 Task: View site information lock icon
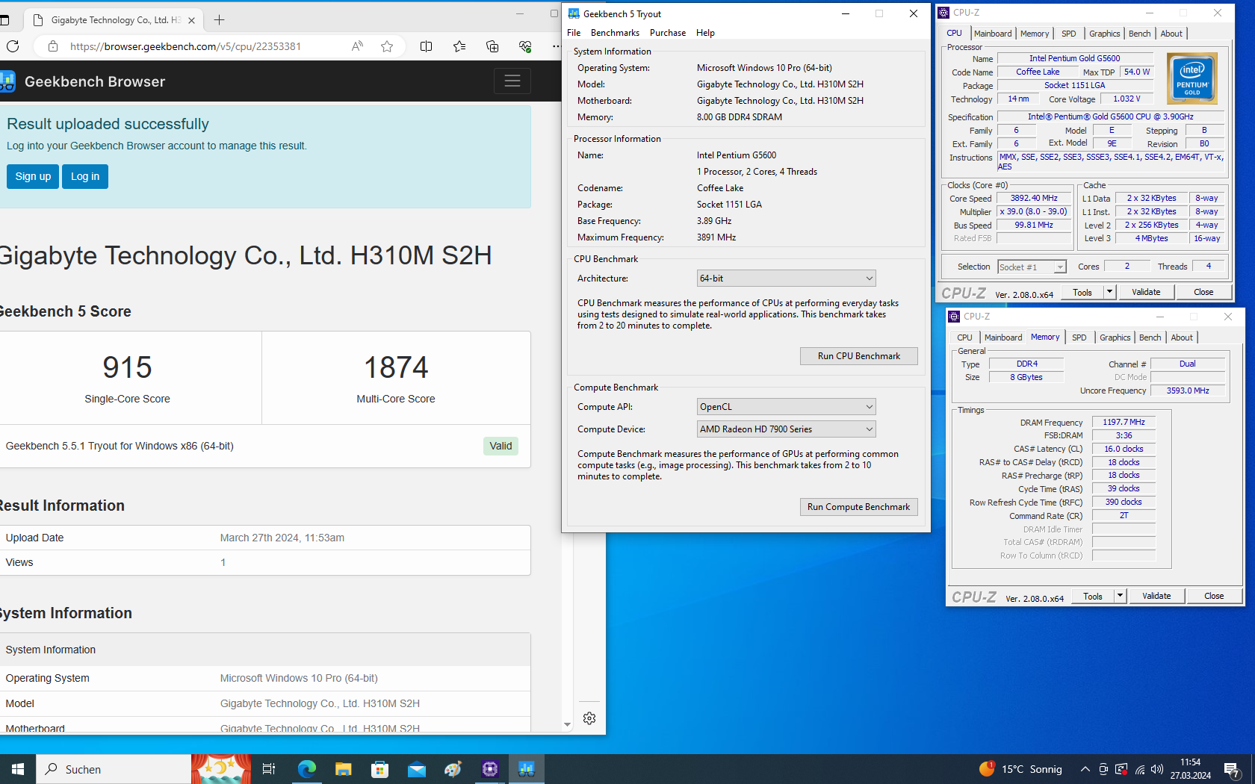[x=52, y=46]
